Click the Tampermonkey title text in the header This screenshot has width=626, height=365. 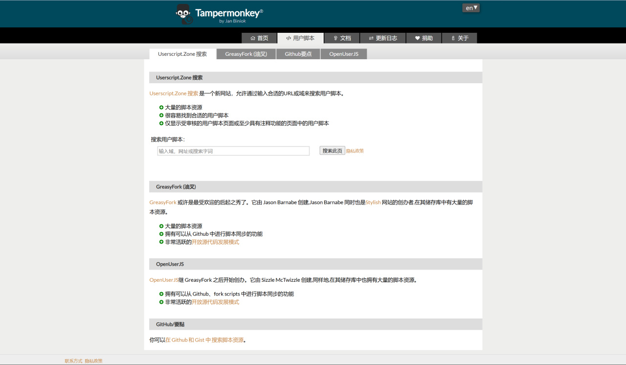(x=229, y=13)
